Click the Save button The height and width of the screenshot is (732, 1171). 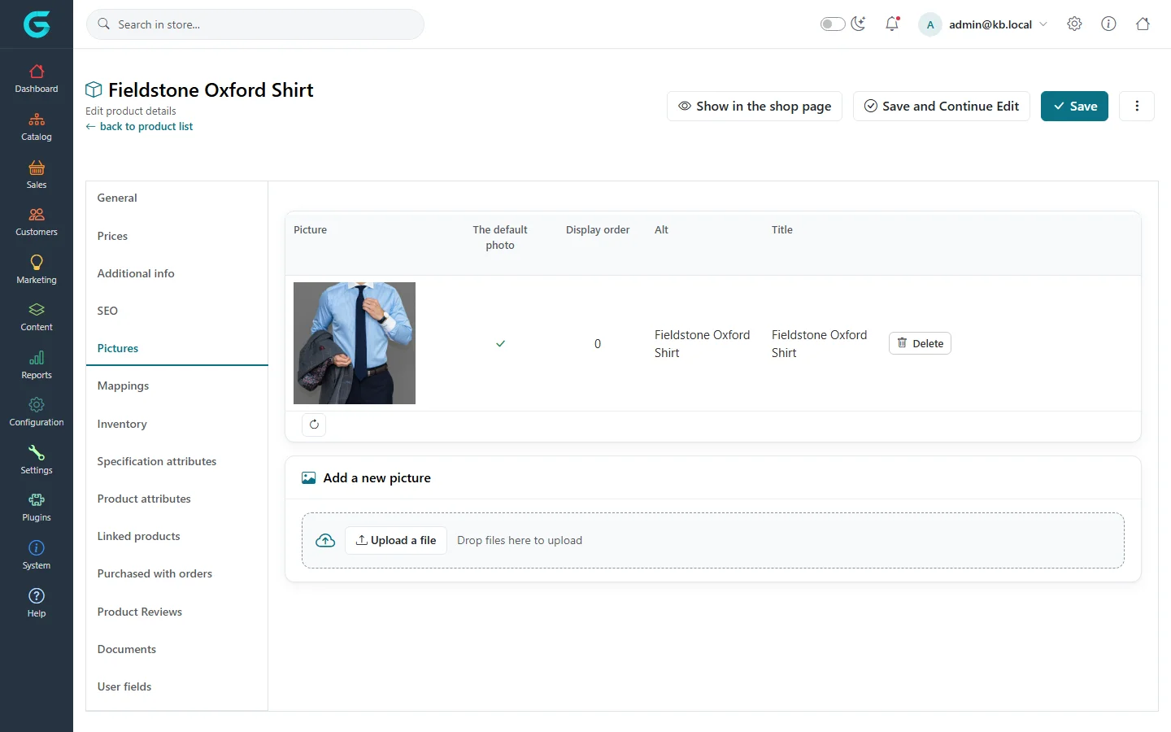(x=1074, y=106)
